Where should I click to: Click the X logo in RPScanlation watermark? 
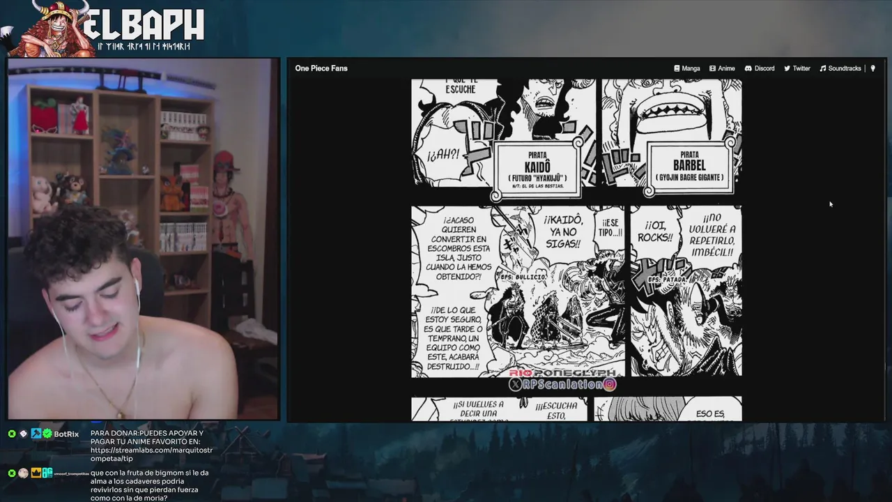[x=516, y=384]
